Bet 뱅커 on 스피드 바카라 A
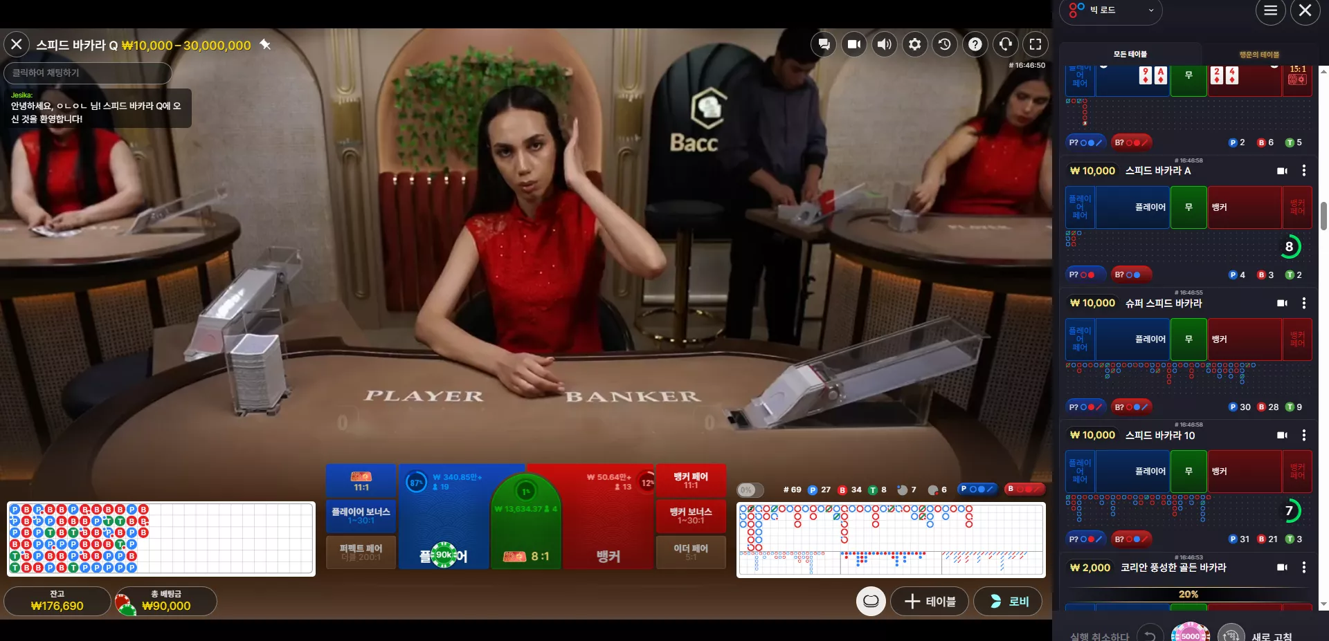 click(x=1245, y=207)
